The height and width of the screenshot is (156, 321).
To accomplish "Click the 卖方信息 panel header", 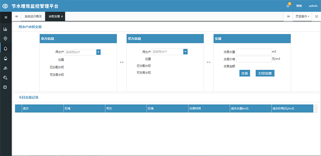I will pos(78,39).
